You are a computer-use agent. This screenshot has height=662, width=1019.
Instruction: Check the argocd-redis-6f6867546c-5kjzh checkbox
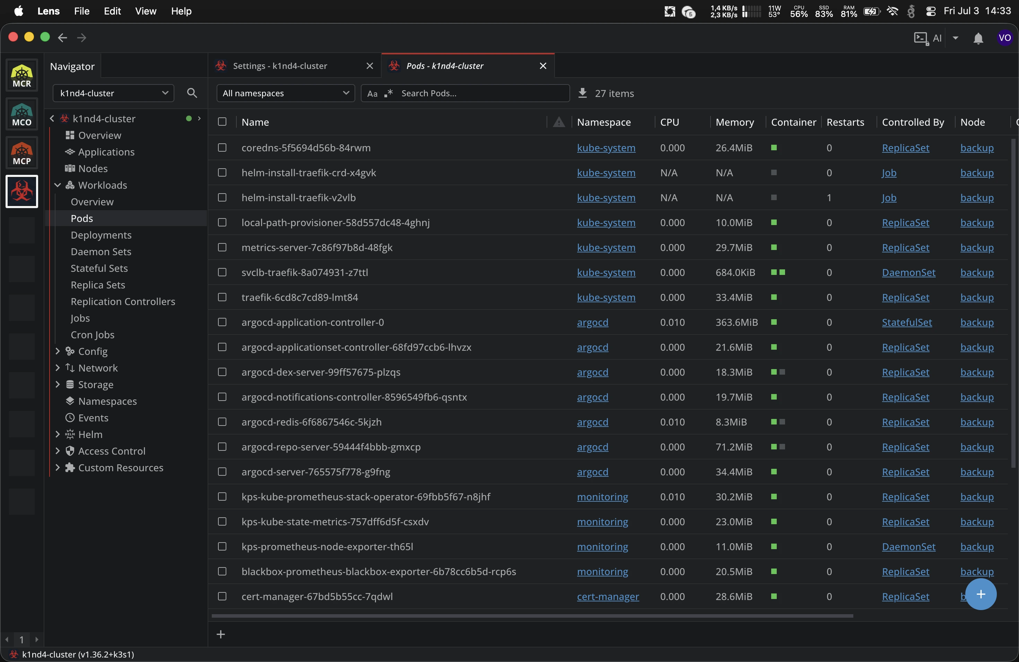point(222,422)
